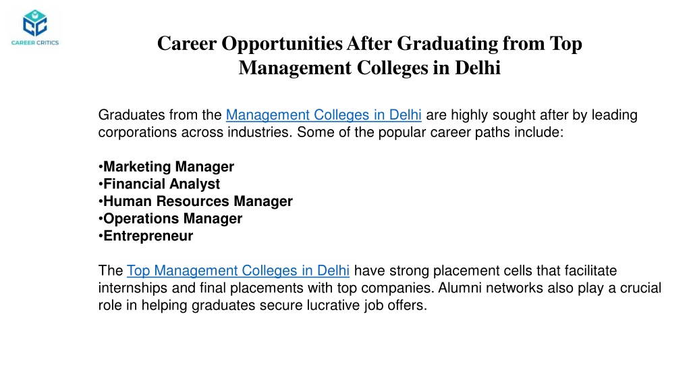Select the Operations Manager bullet item
This screenshot has height=389, width=691.
[170, 218]
